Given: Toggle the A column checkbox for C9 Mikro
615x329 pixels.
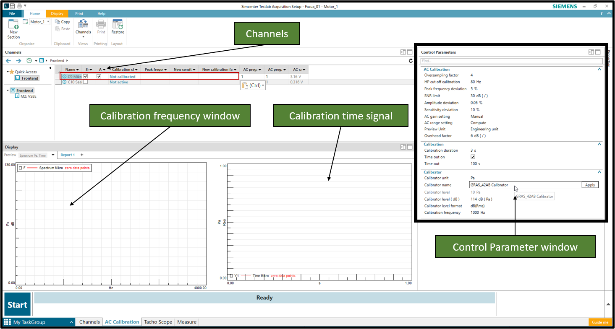Looking at the screenshot, I should (x=99, y=76).
